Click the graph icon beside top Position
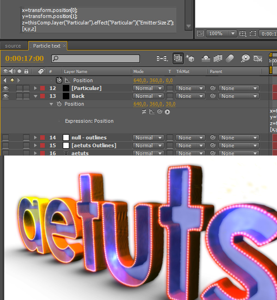 point(67,80)
